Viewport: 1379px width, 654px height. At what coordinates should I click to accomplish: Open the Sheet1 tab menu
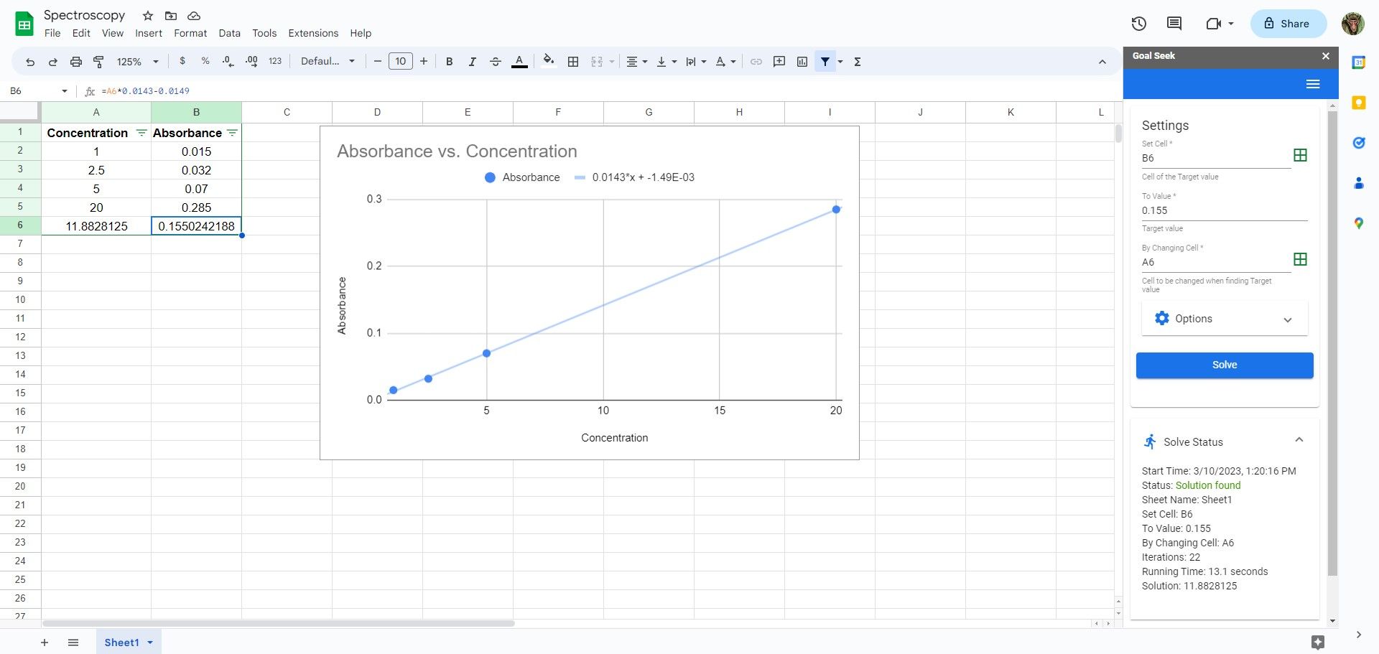(150, 642)
